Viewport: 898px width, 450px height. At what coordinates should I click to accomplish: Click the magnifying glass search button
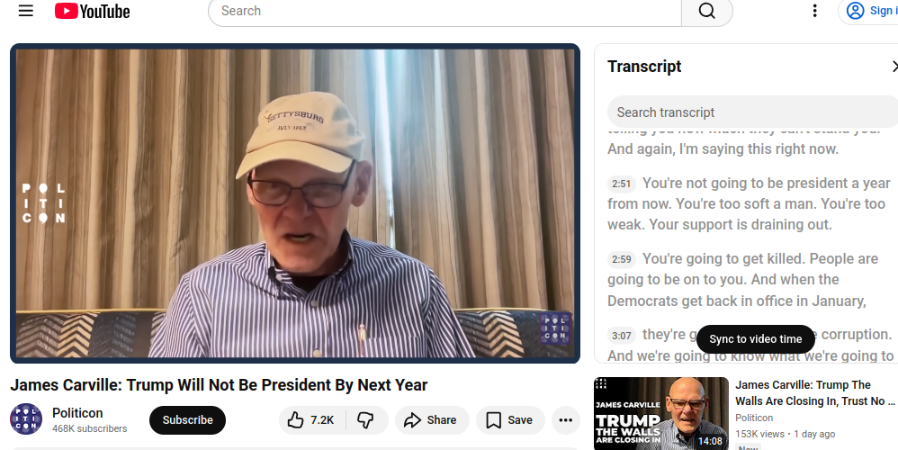click(x=706, y=11)
